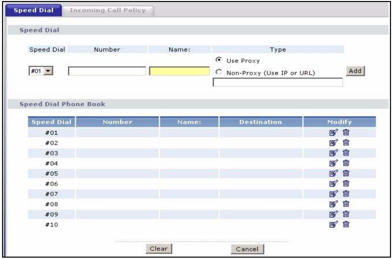The height and width of the screenshot is (259, 392).
Task: Click the Number header in phone book table
Action: (117, 122)
